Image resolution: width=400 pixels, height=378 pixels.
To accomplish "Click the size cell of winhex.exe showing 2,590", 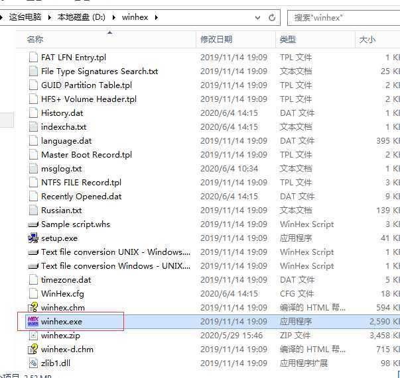I will coord(385,322).
